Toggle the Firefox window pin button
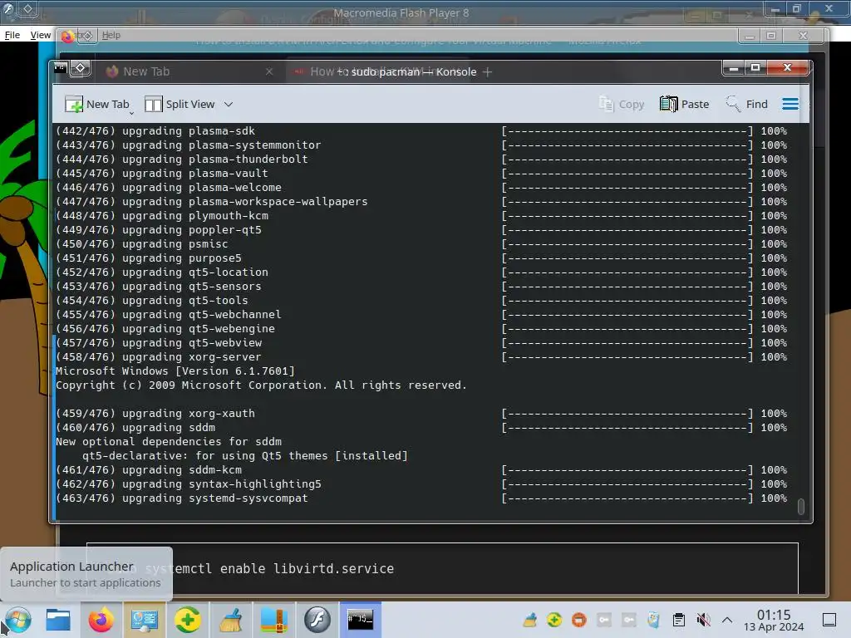 click(88, 36)
